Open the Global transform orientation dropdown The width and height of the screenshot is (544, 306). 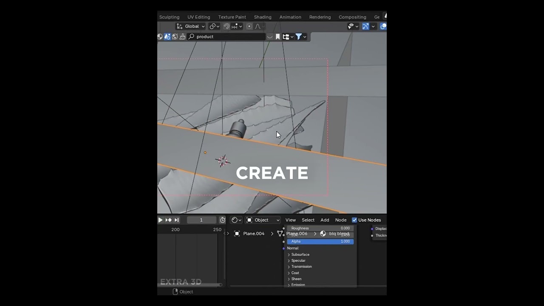tap(191, 26)
